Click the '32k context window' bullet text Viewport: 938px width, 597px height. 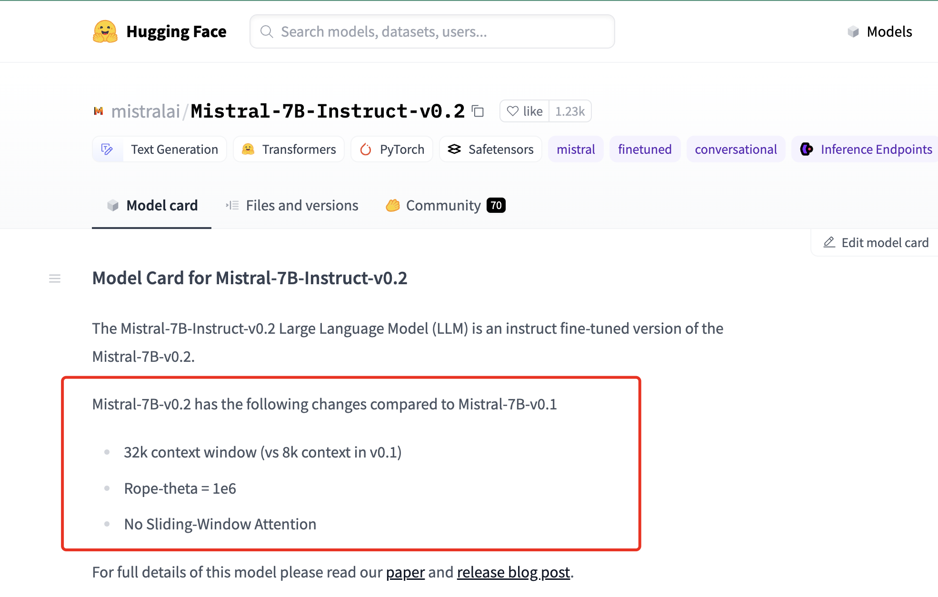[263, 452]
